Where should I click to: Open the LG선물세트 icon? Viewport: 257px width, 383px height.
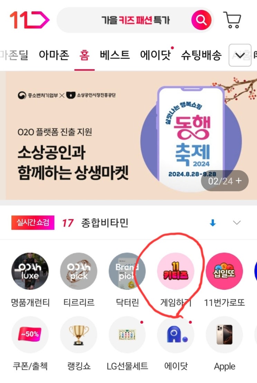click(127, 335)
